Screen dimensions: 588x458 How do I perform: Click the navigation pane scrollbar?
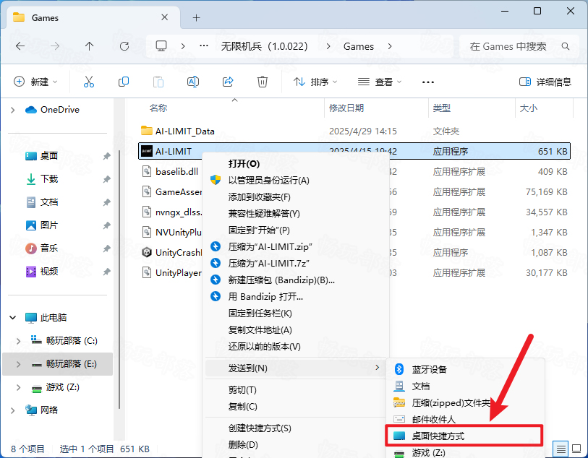[119, 280]
